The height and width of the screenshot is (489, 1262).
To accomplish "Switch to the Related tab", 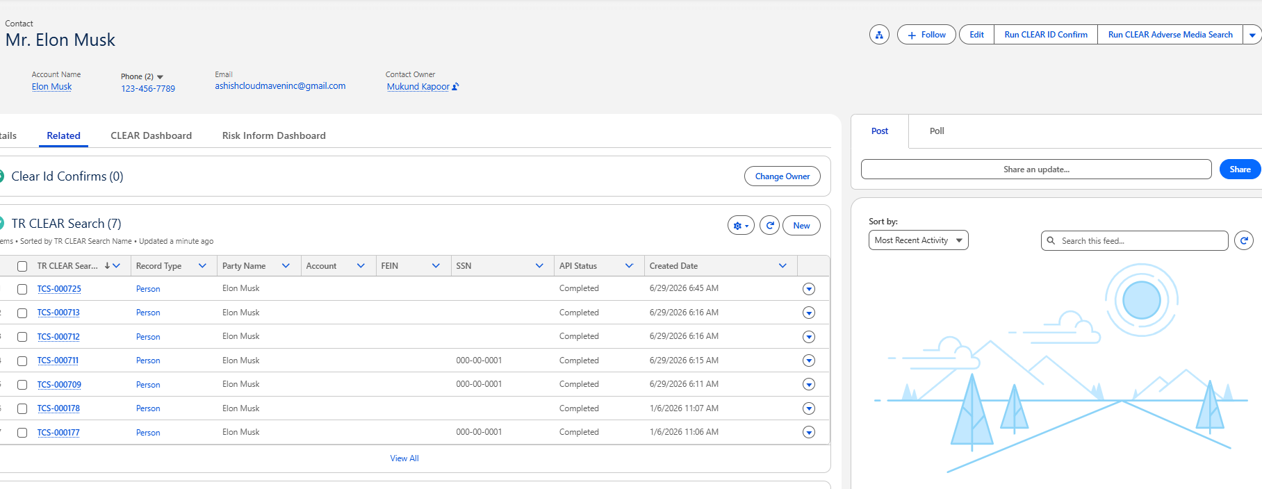I will pos(63,135).
